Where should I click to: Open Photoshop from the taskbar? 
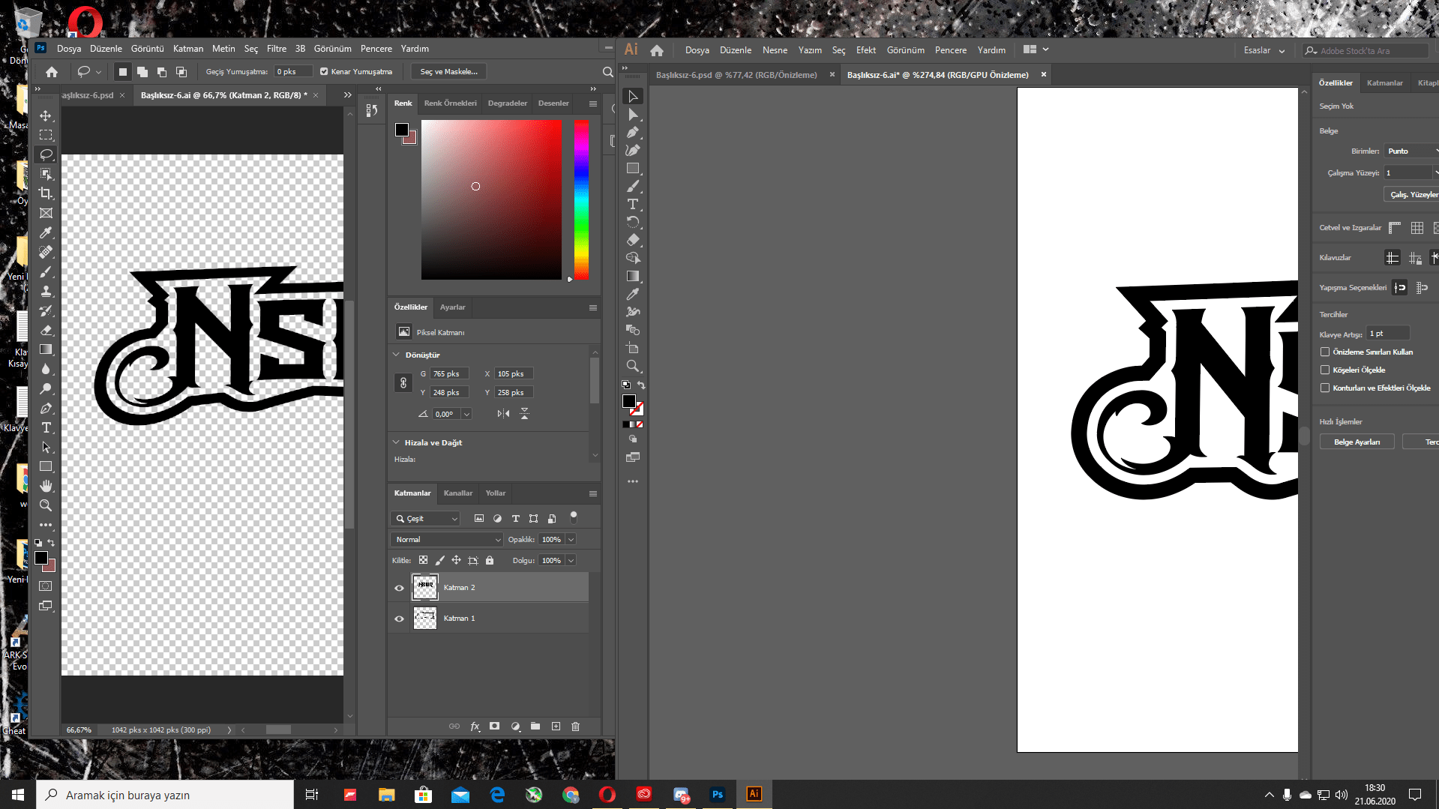coord(718,795)
